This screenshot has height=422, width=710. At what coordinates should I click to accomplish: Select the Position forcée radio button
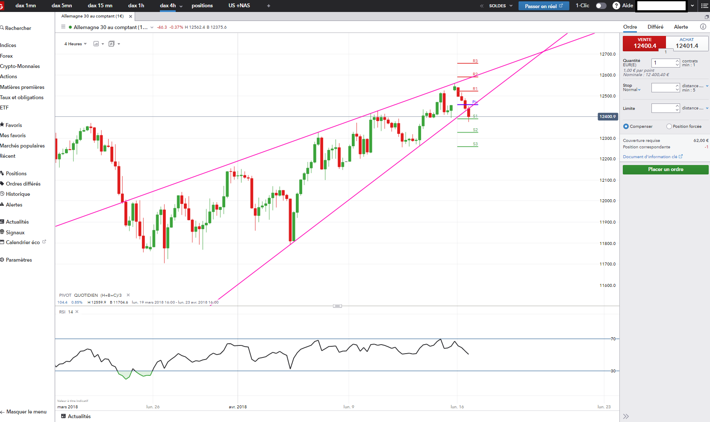(x=669, y=127)
